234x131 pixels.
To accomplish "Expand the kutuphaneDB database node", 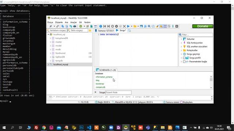I will pos(50,38).
